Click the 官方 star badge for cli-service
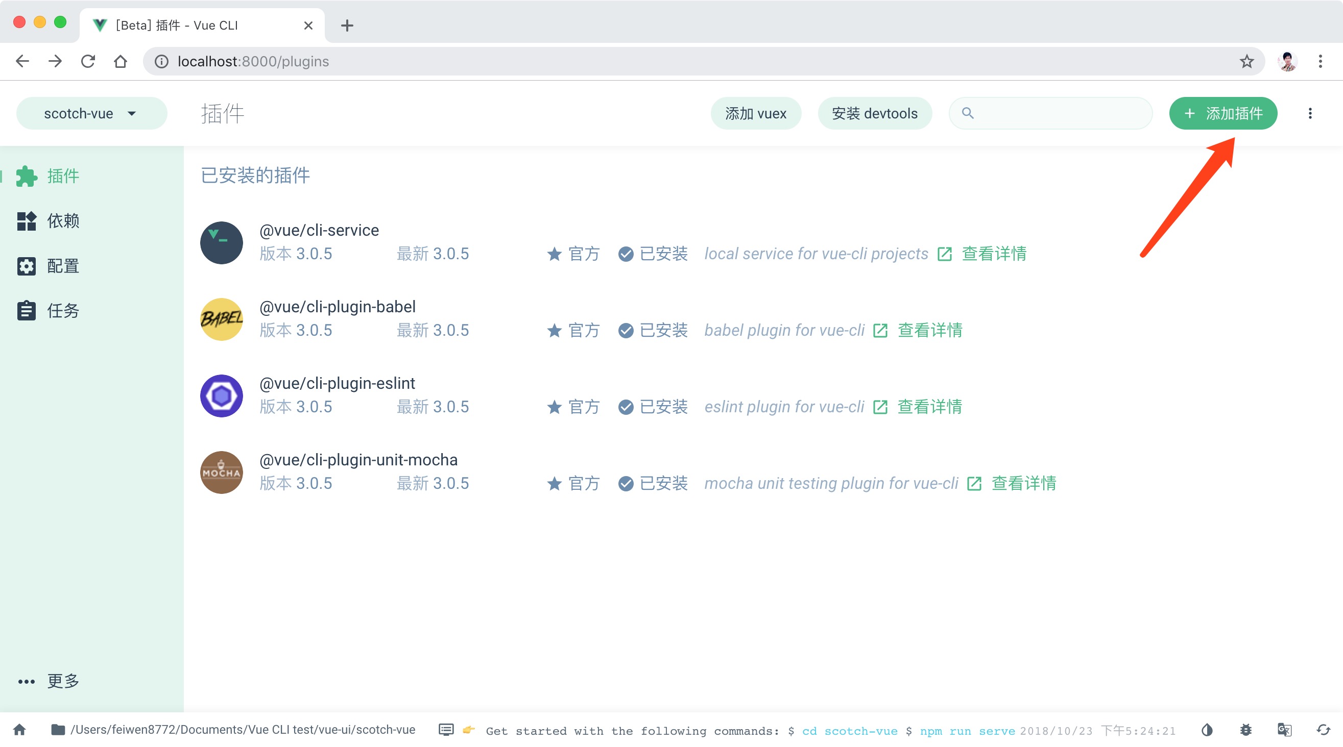Image resolution: width=1343 pixels, height=747 pixels. tap(573, 254)
